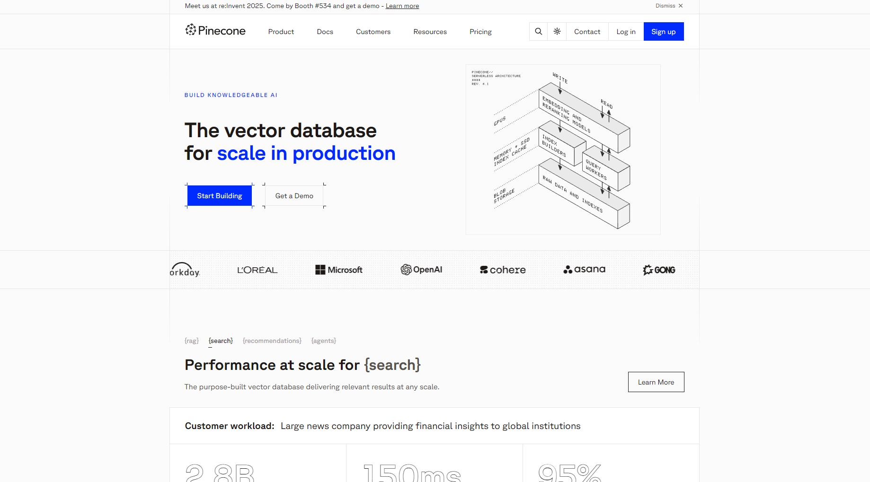Click the L'Oréal logo

click(x=257, y=270)
